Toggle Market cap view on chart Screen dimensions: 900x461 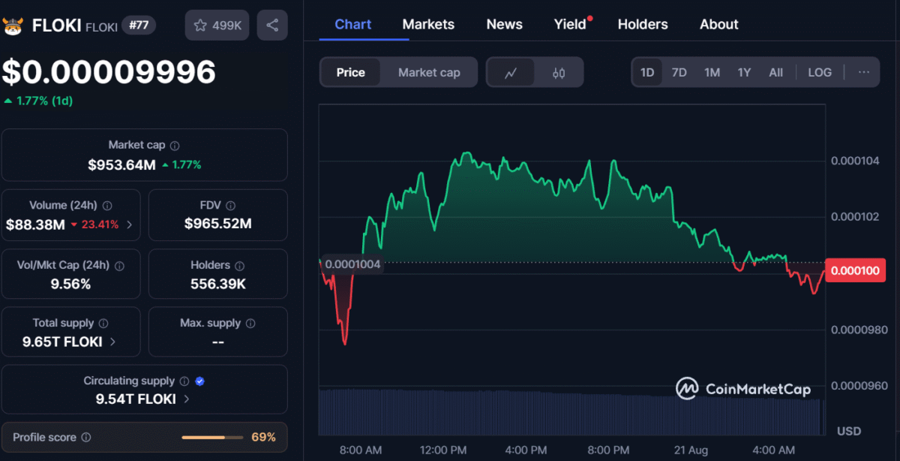click(429, 73)
